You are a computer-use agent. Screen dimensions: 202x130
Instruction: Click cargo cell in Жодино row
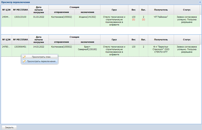pyautogui.click(x=114, y=21)
